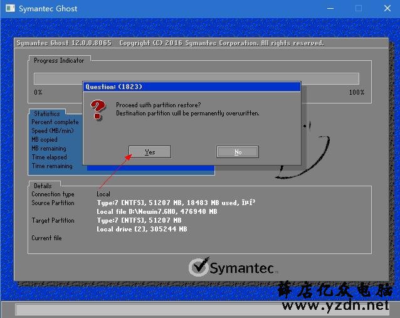Click the Symantec checkmark logo
Screen dimensions: 400x318
coord(199,267)
